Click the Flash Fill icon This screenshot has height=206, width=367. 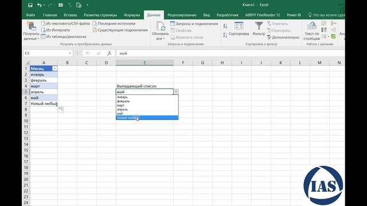click(x=324, y=23)
